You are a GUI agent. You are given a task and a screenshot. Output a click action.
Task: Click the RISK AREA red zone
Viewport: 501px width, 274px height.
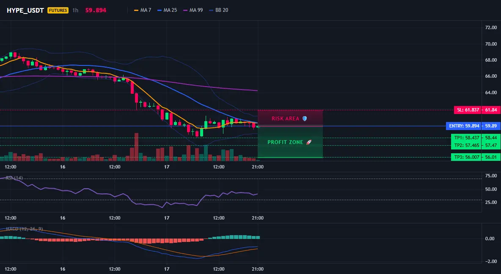tap(290, 118)
